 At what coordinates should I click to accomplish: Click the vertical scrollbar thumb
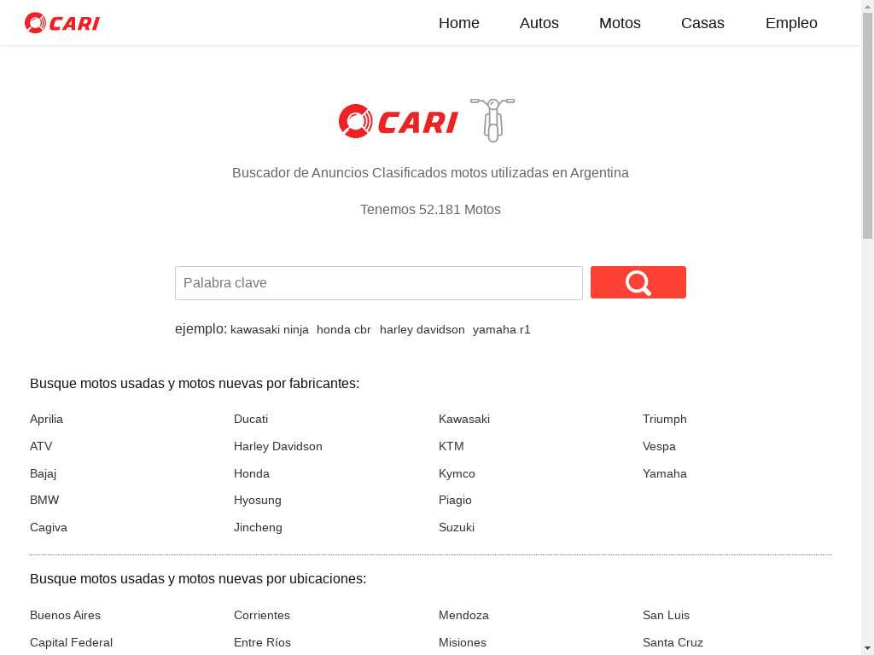868,126
